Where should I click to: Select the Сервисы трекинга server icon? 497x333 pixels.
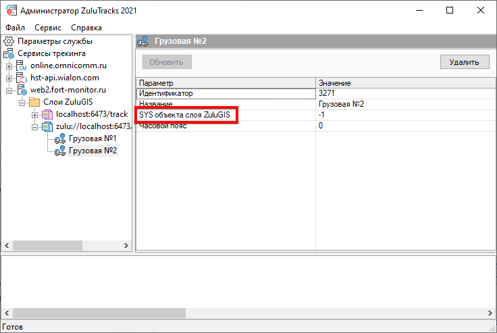9,53
